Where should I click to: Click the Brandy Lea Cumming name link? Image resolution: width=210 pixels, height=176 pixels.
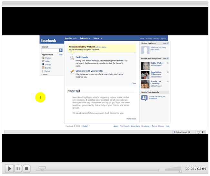(155, 82)
